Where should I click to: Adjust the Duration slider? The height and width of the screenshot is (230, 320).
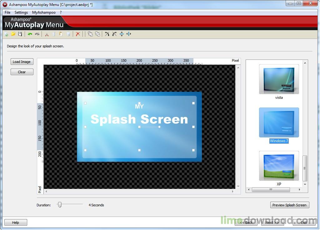[59, 205]
